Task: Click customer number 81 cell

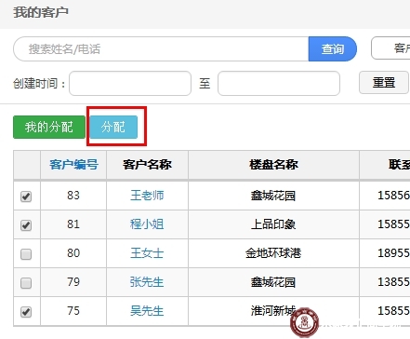Action: coord(73,224)
